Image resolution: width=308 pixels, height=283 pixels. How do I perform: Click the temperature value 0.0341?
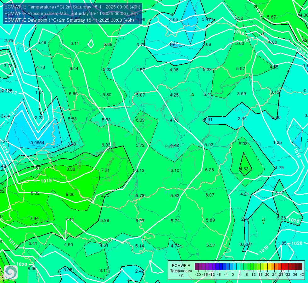(246, 245)
